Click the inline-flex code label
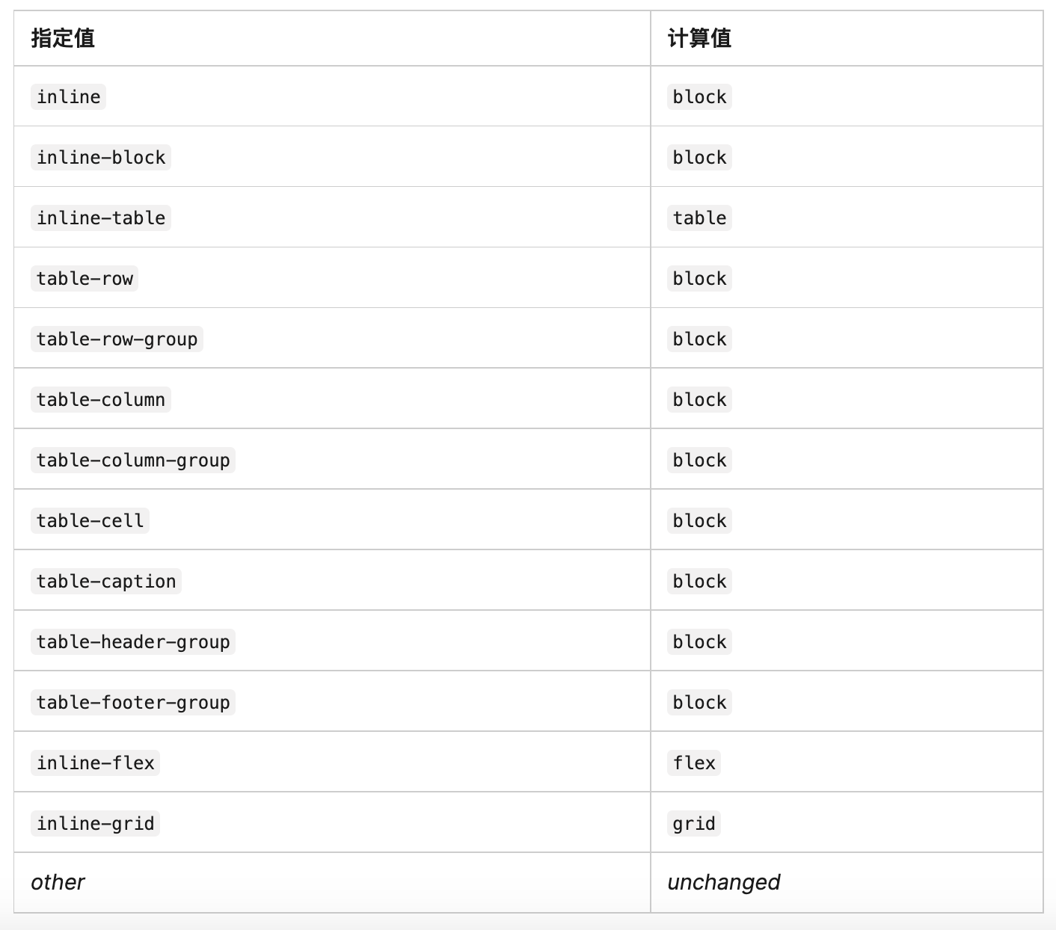 click(x=95, y=763)
